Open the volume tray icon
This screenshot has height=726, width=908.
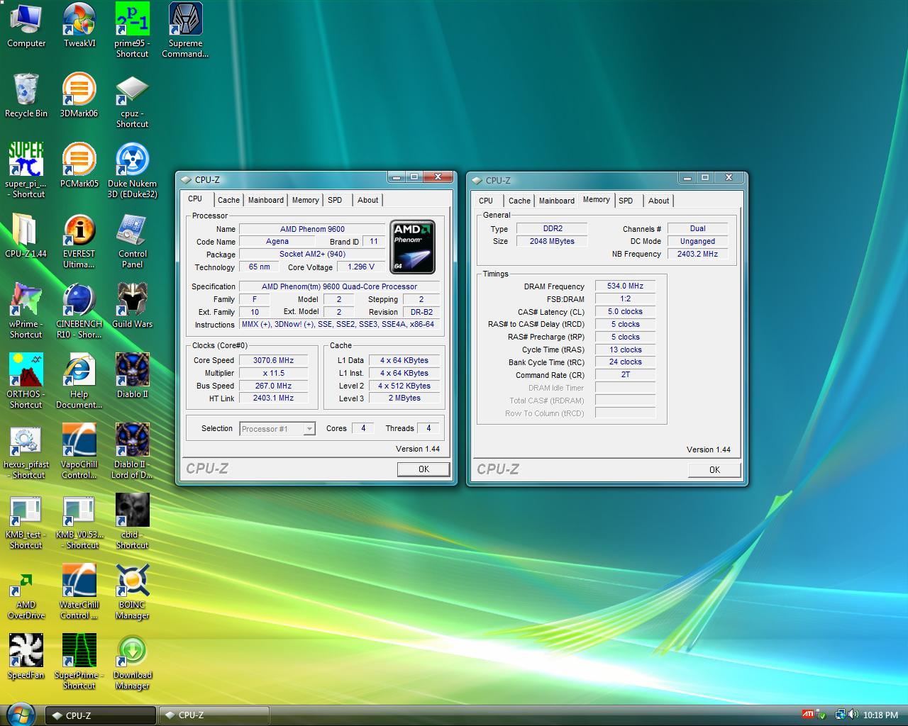point(853,715)
